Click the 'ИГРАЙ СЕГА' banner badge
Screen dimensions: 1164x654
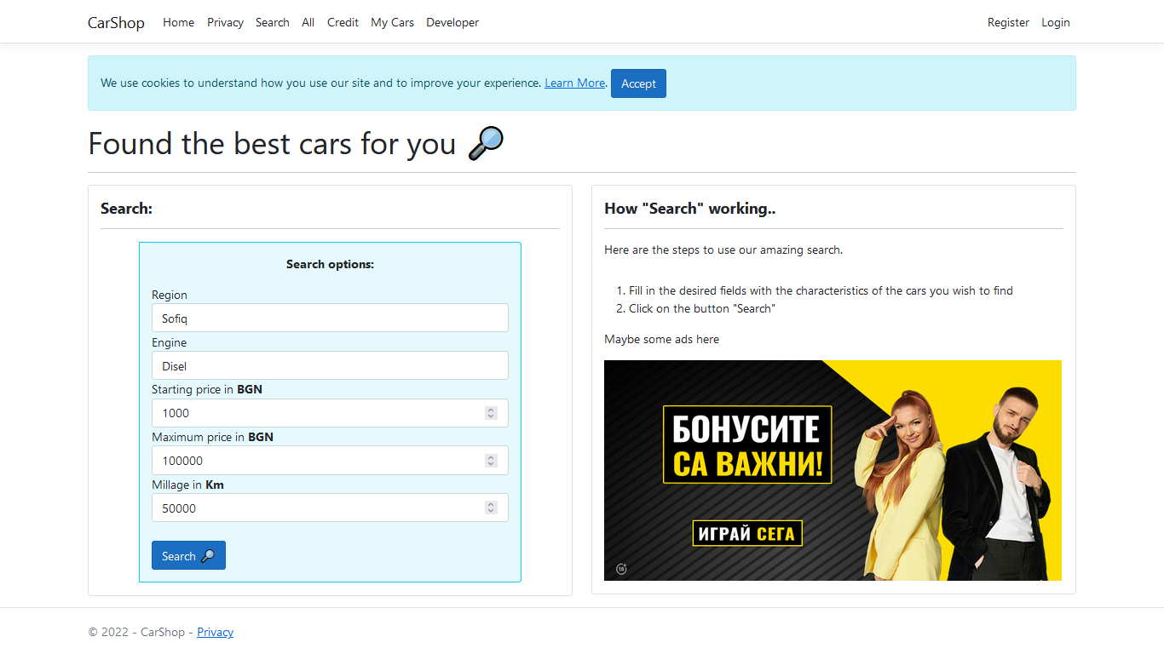pos(747,534)
